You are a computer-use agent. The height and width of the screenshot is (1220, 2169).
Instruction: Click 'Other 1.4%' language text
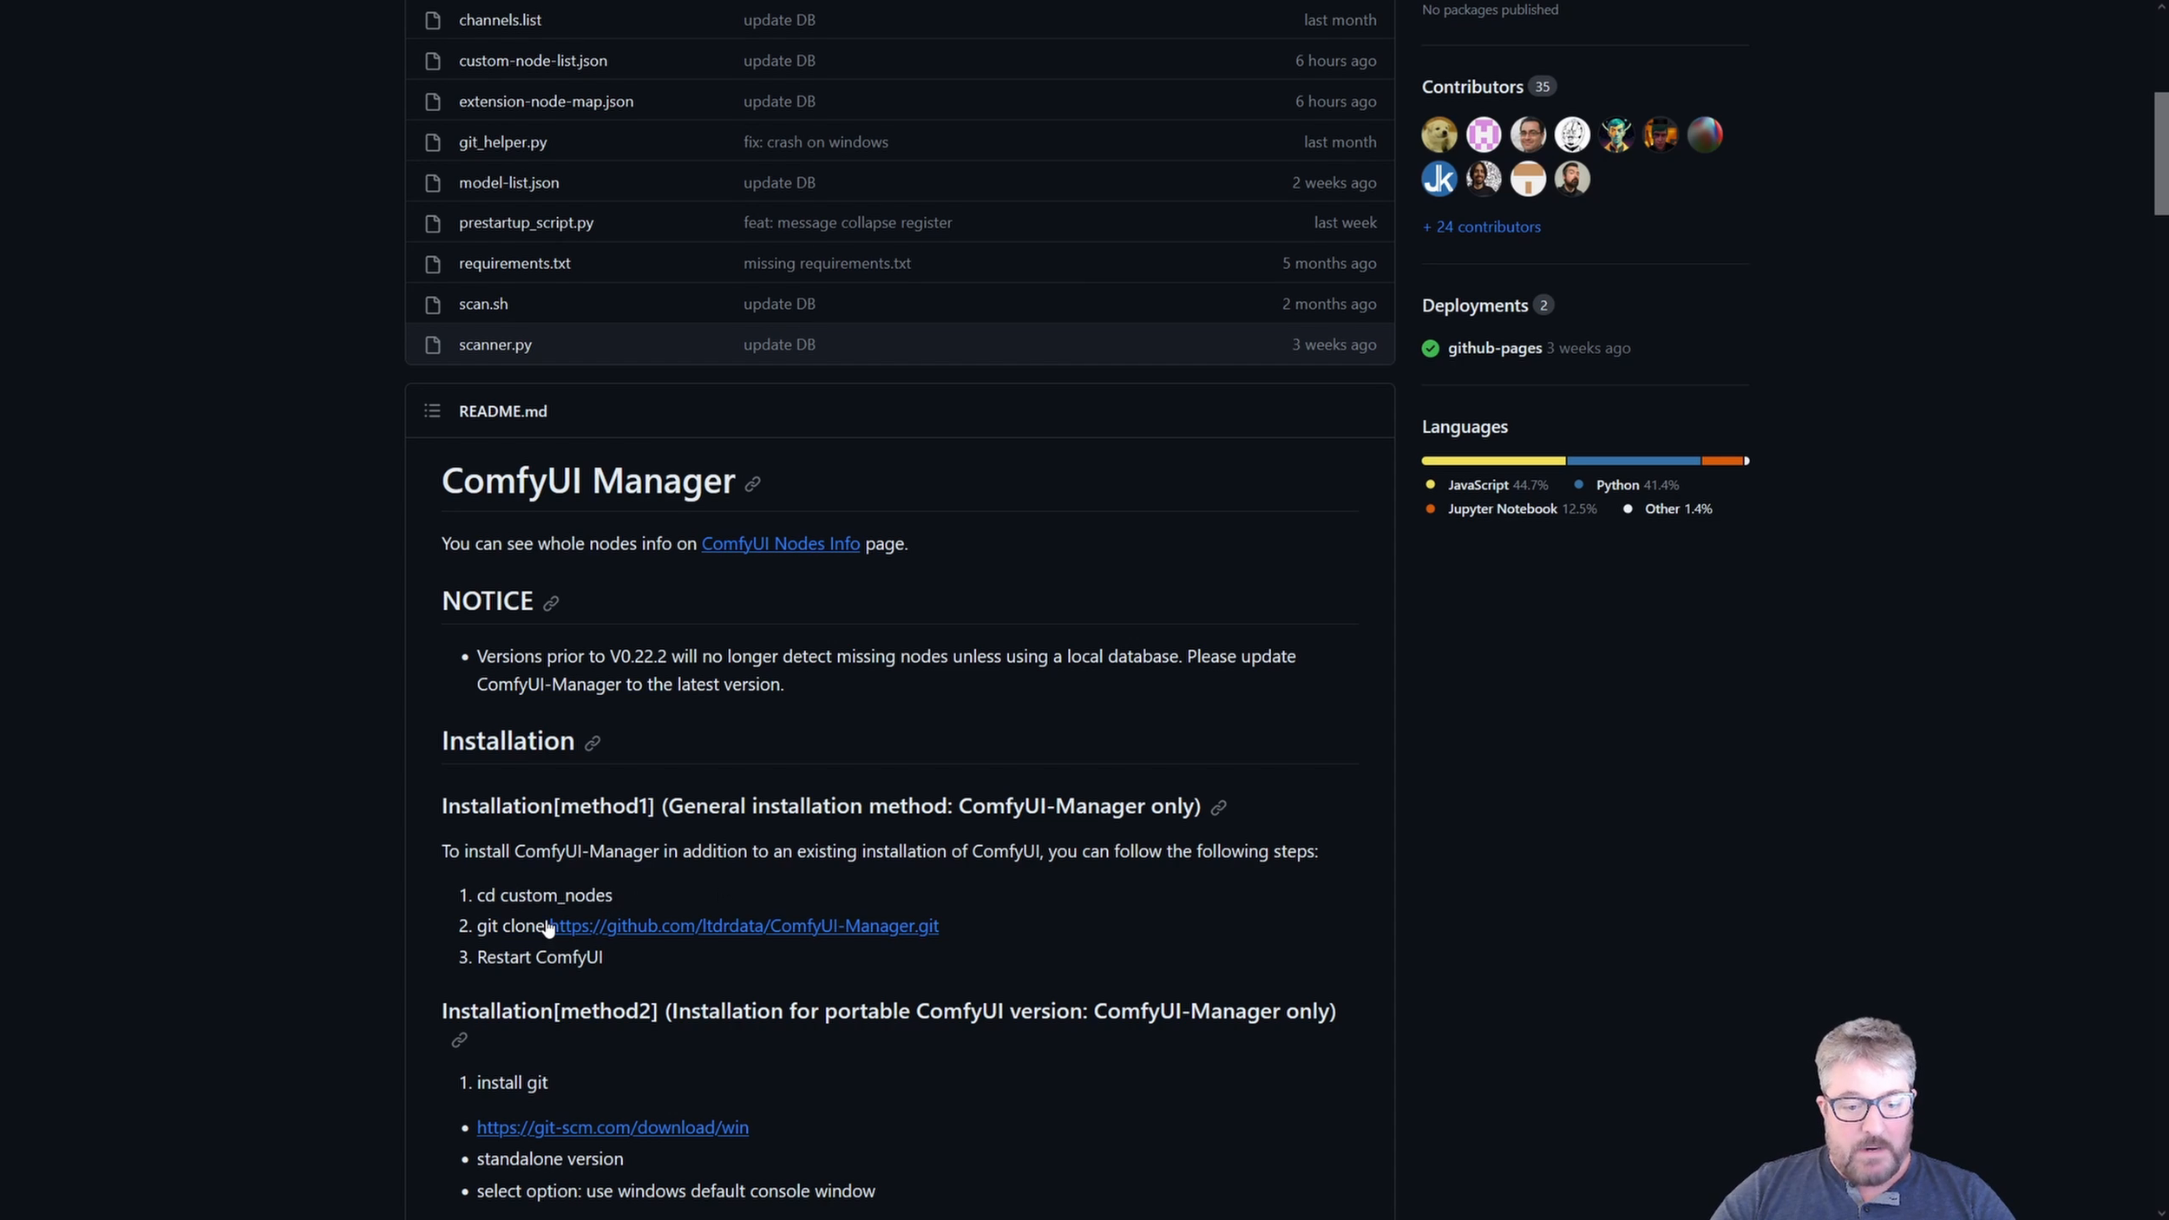tap(1678, 509)
